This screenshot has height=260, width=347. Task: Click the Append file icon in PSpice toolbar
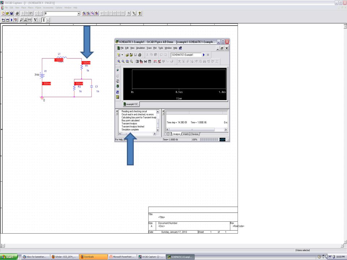(131, 55)
